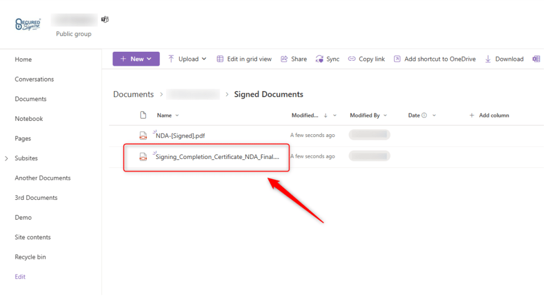
Task: Navigate to Pages
Action: click(23, 139)
